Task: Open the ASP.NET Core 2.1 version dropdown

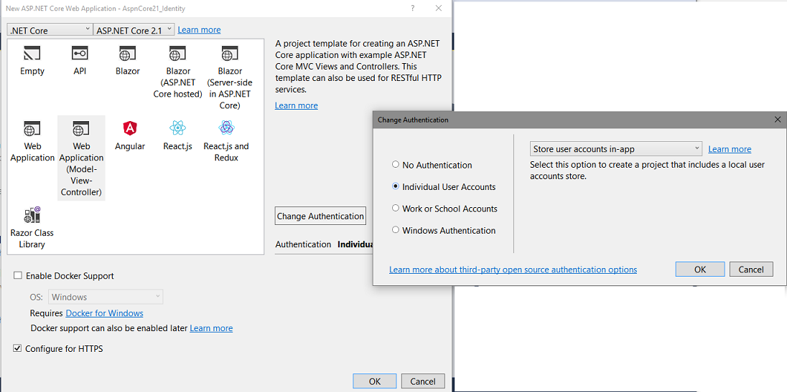Action: pyautogui.click(x=134, y=30)
